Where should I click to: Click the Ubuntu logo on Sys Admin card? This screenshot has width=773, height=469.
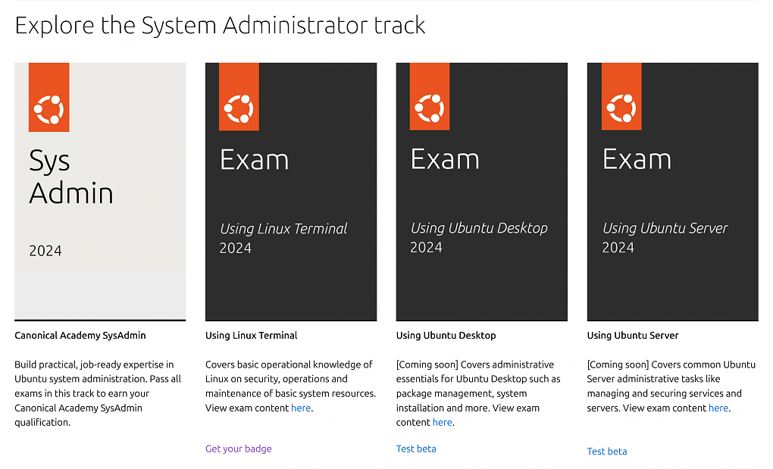(49, 109)
